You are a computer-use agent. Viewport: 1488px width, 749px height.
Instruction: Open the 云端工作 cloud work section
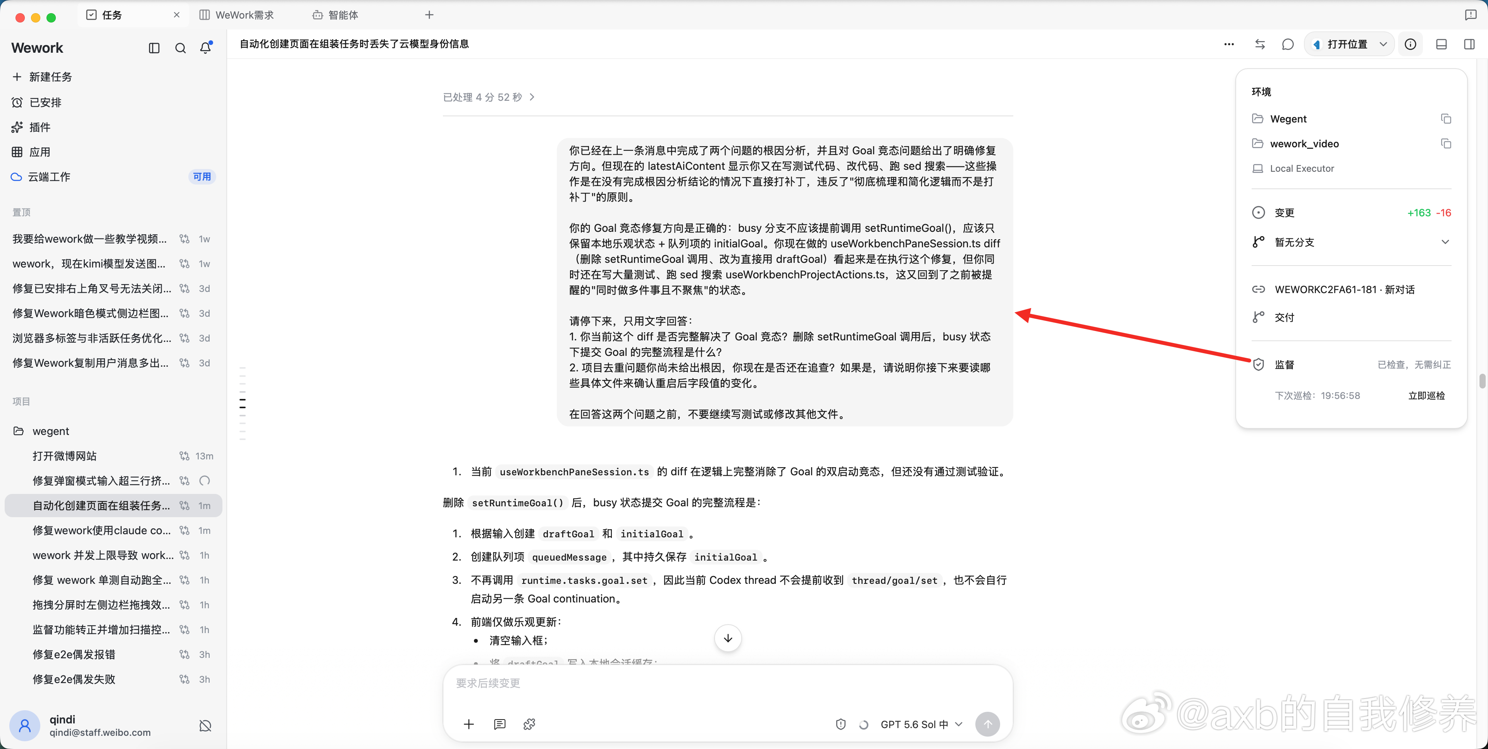pyautogui.click(x=113, y=177)
